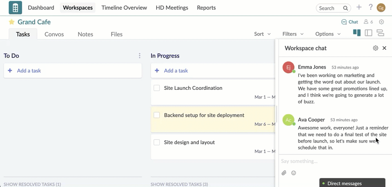Click Ava Cooper name in chat
This screenshot has height=187, width=392.
pos(312,120)
